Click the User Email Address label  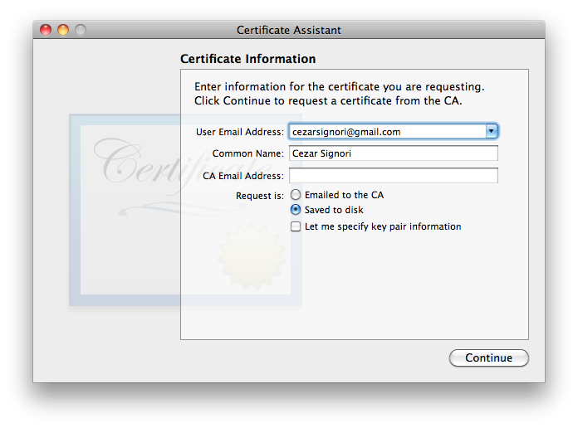coord(240,132)
